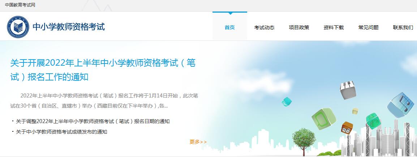This screenshot has width=417, height=157.
Task: Click the teacher qualification exam logo emblem
Action: (x=18, y=27)
